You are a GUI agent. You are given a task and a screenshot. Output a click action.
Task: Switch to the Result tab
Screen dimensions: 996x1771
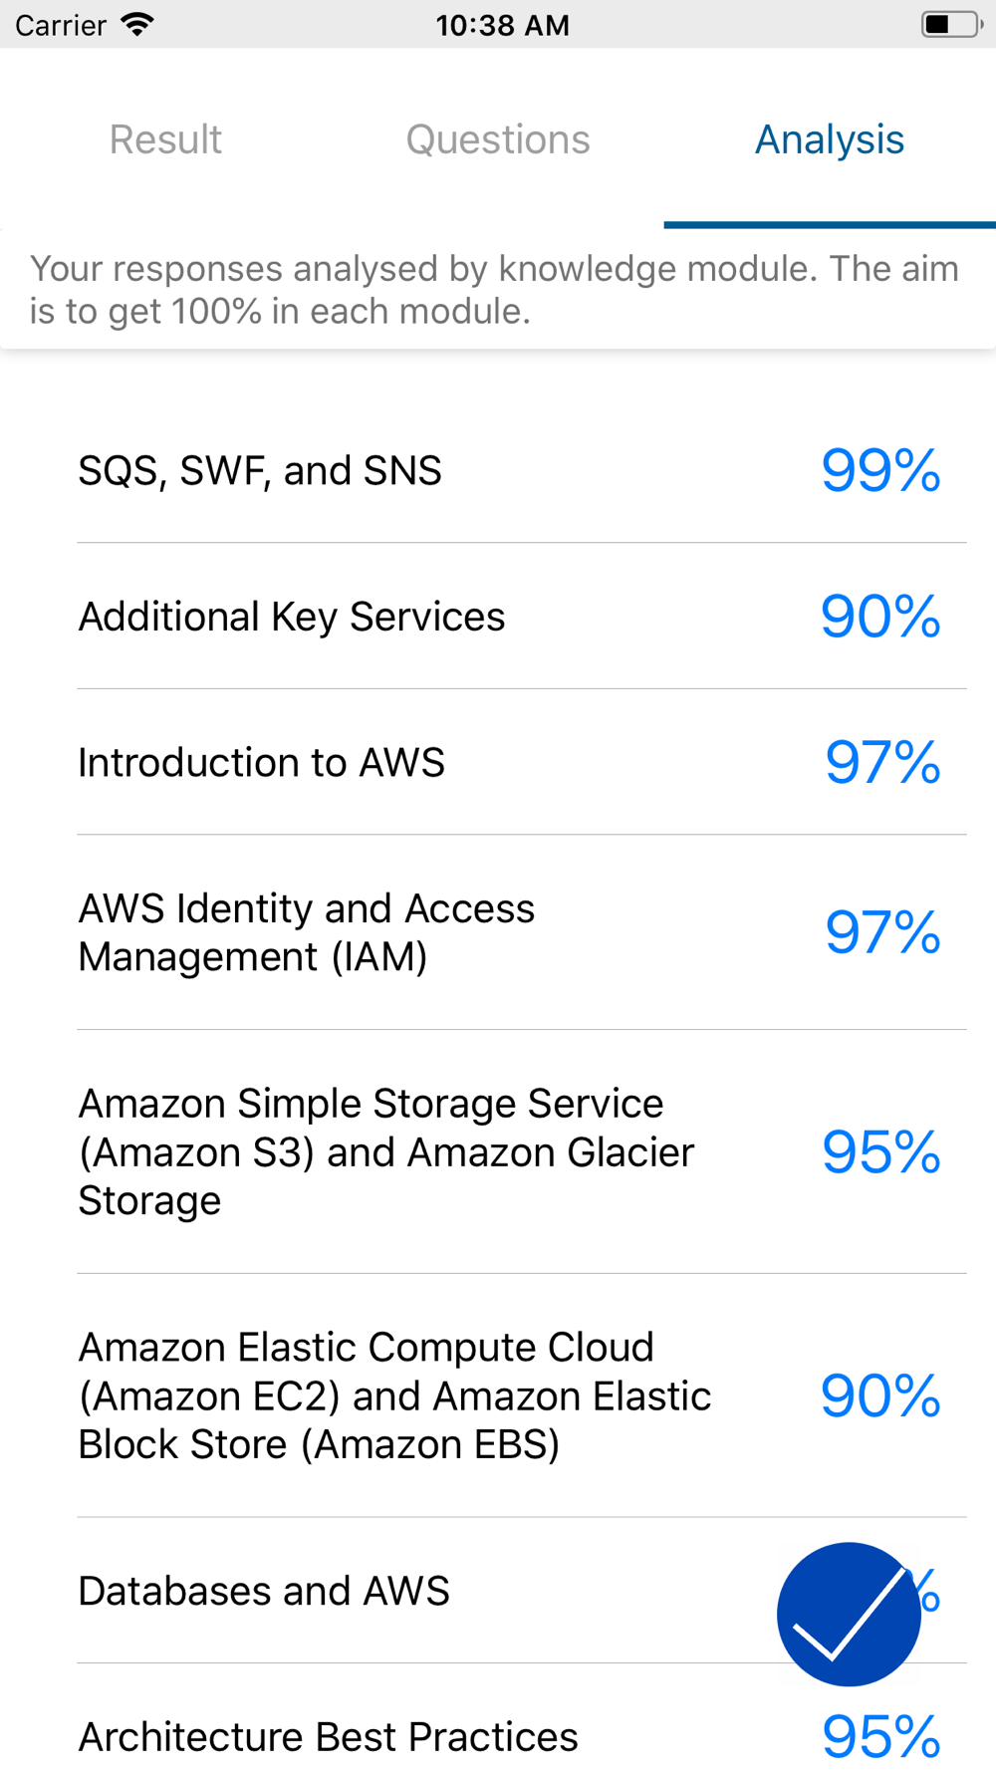coord(165,139)
